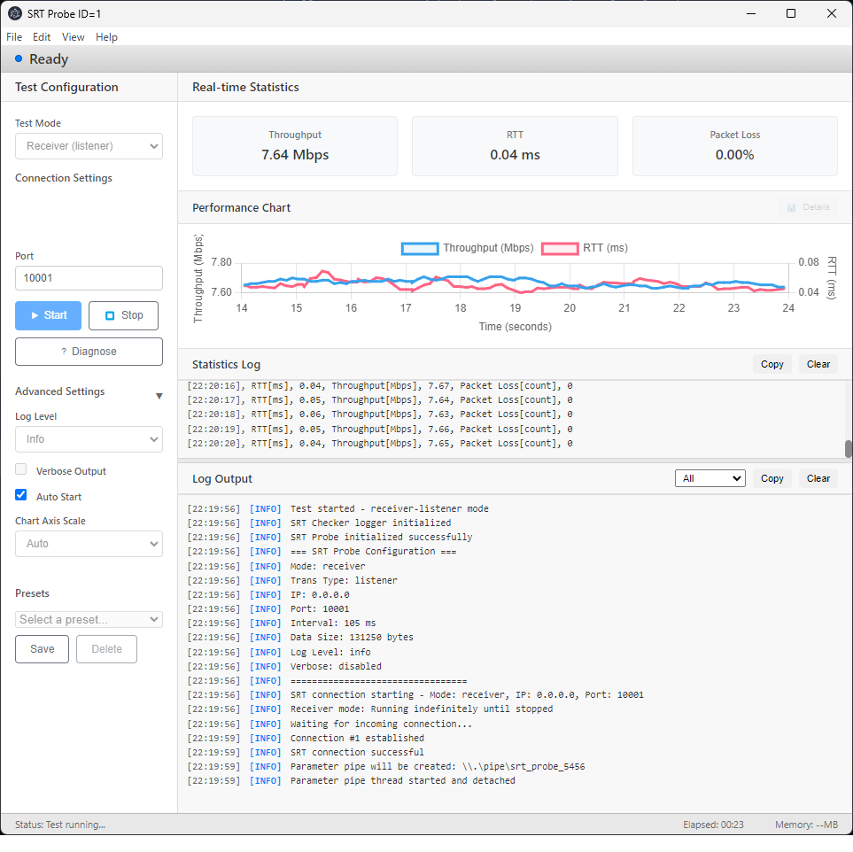This screenshot has height=852, width=853.
Task: Open performance chart Details
Action: click(x=808, y=207)
